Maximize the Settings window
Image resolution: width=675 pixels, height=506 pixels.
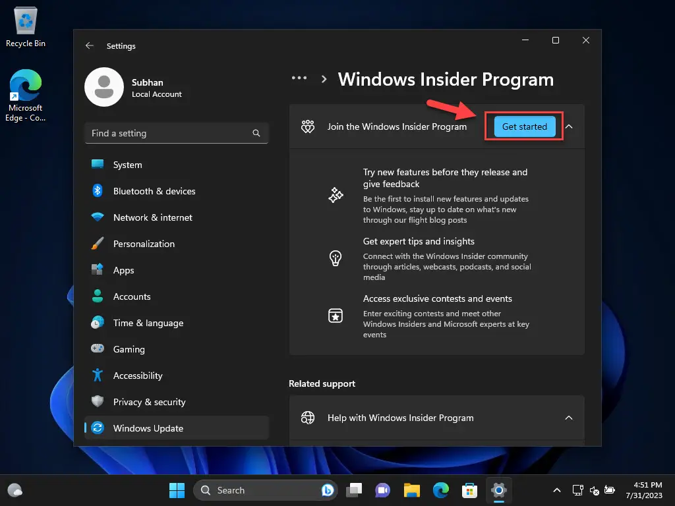(x=555, y=40)
